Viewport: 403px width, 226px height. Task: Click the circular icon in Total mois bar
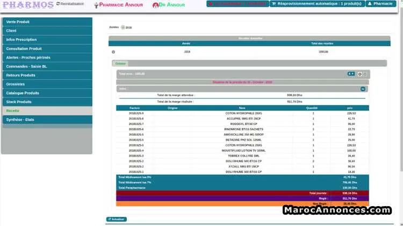click(360, 74)
